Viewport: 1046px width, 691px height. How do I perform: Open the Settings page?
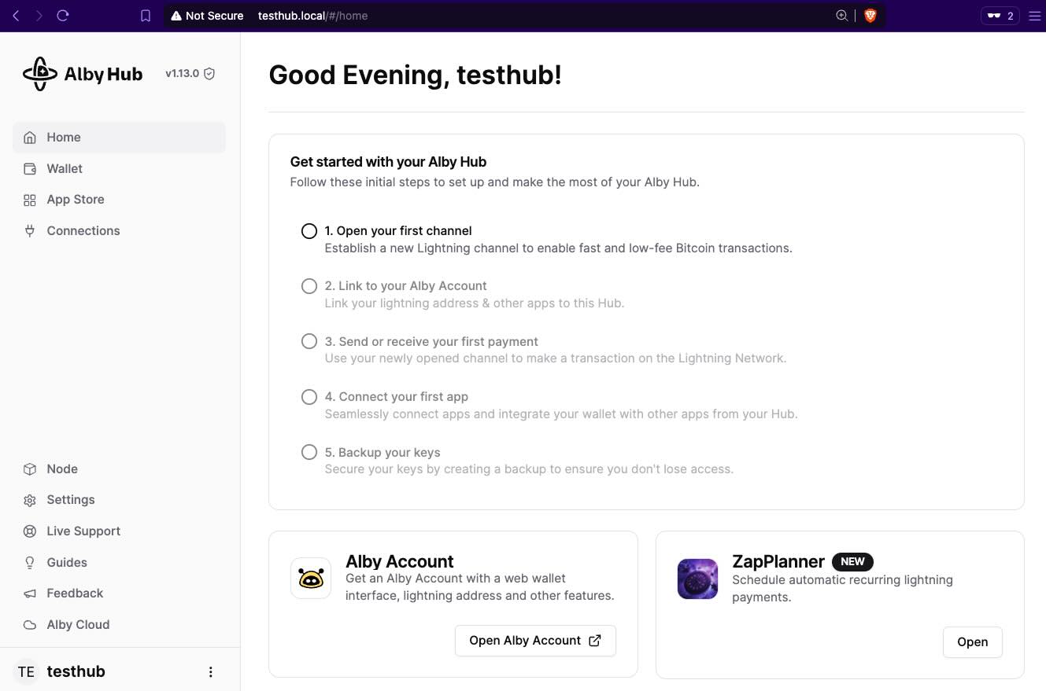119,500
